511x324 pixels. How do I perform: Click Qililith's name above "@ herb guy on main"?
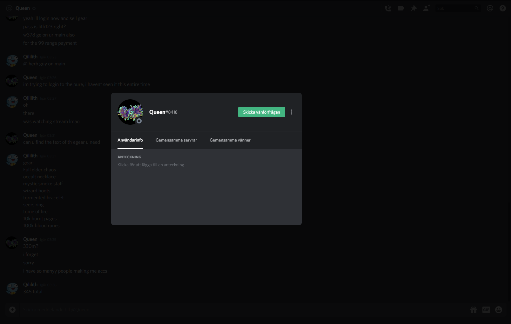coord(30,56)
